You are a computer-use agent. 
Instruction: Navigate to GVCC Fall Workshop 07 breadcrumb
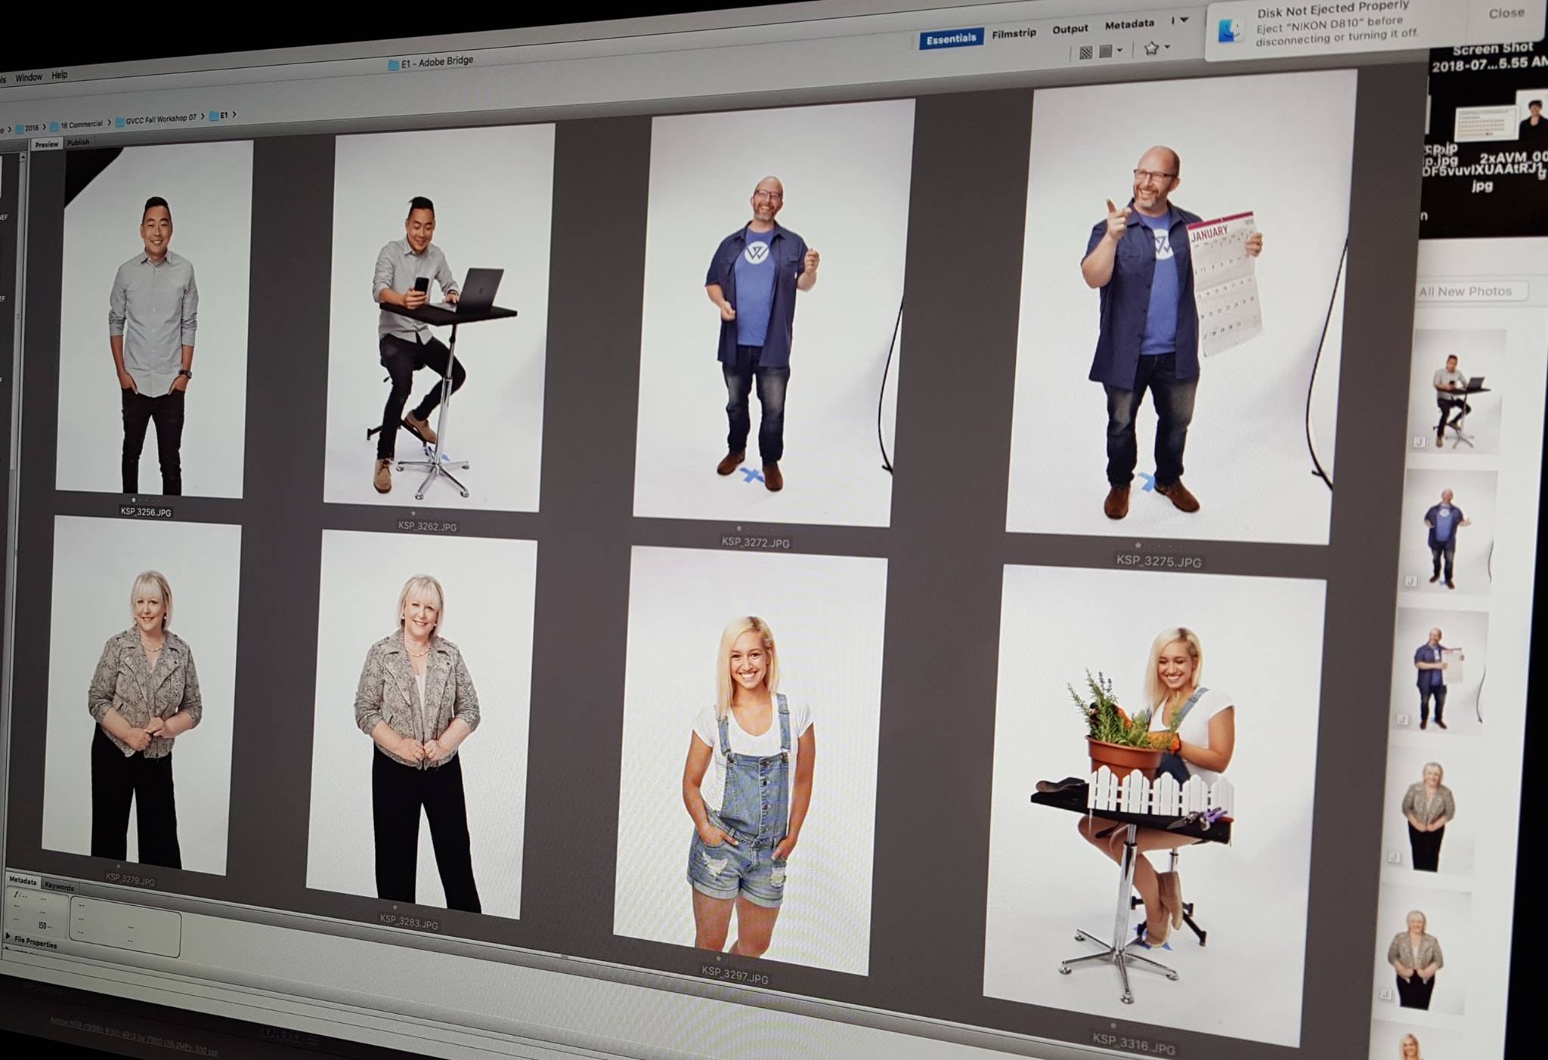156,119
